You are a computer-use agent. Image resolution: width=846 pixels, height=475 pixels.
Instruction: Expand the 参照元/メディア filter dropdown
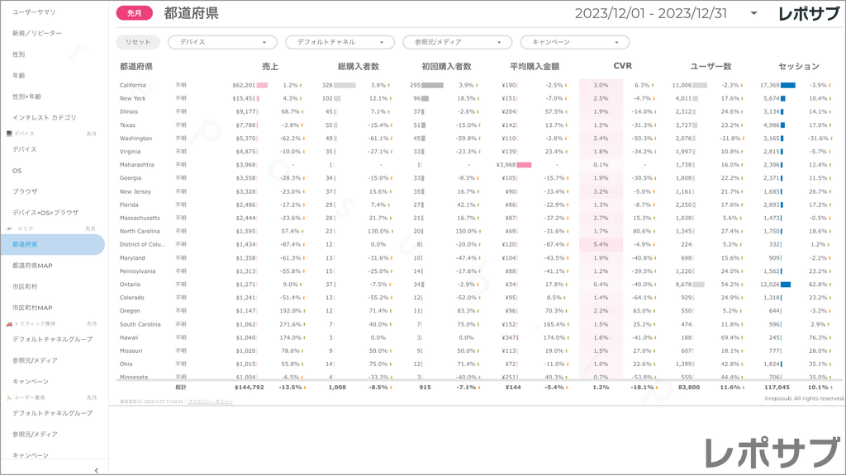[458, 42]
